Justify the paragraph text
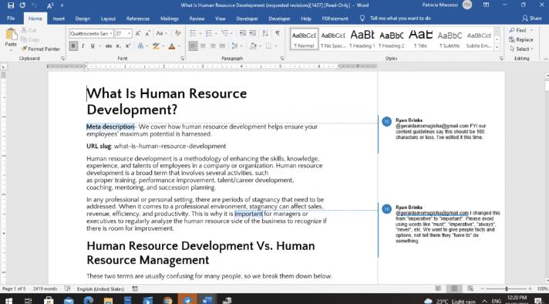 (x=222, y=46)
